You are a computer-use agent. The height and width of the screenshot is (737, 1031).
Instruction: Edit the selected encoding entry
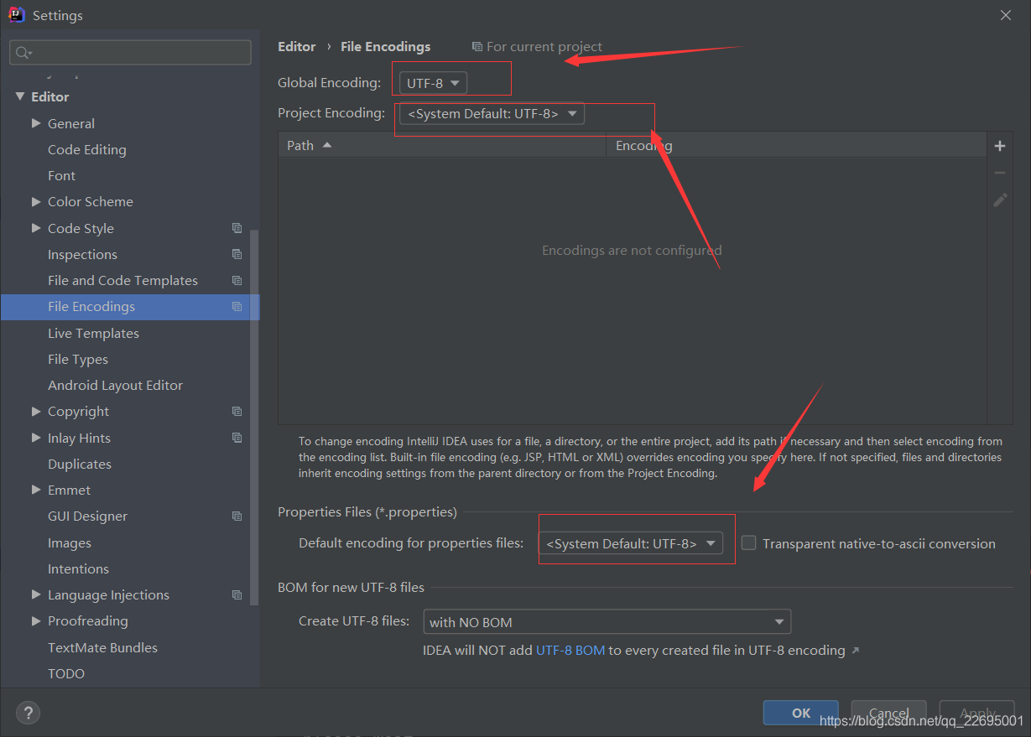point(1000,200)
